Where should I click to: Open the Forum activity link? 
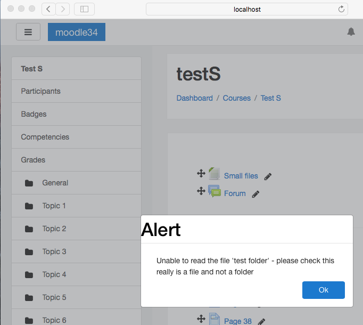point(235,193)
